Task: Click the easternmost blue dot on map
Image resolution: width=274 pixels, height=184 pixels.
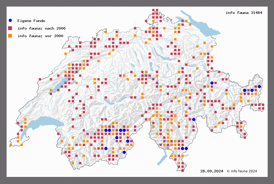Action: coord(259,86)
